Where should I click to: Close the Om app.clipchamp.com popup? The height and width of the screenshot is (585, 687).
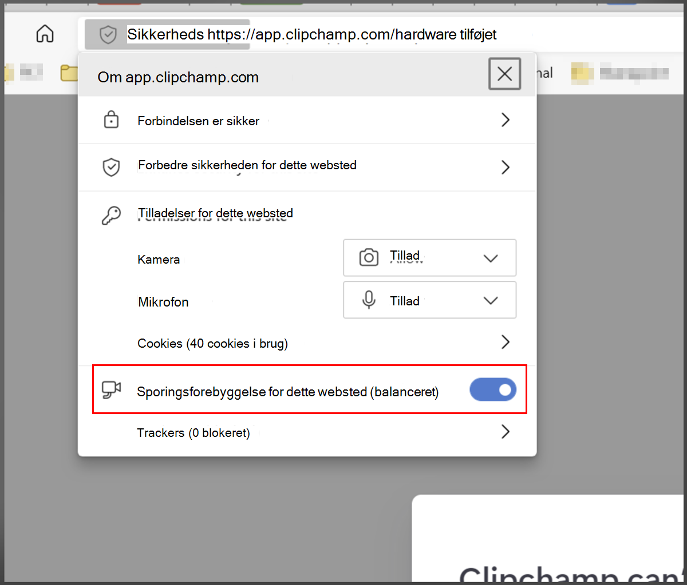(504, 74)
